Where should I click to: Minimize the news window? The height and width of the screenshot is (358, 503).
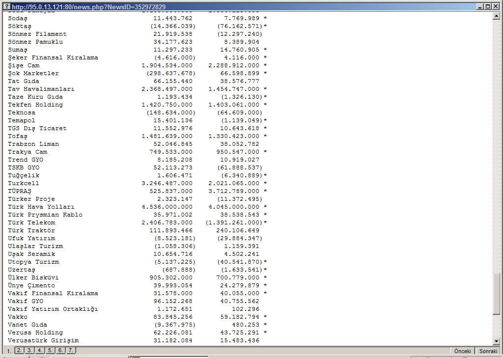[x=480, y=6]
